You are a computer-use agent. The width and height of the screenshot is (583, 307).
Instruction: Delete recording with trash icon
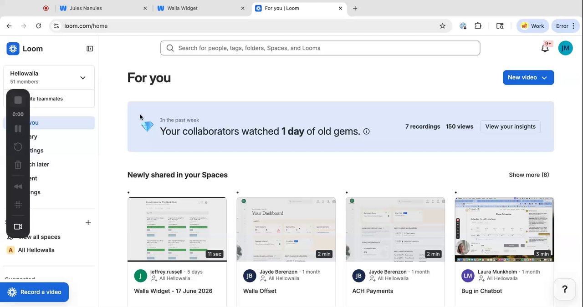(x=18, y=165)
